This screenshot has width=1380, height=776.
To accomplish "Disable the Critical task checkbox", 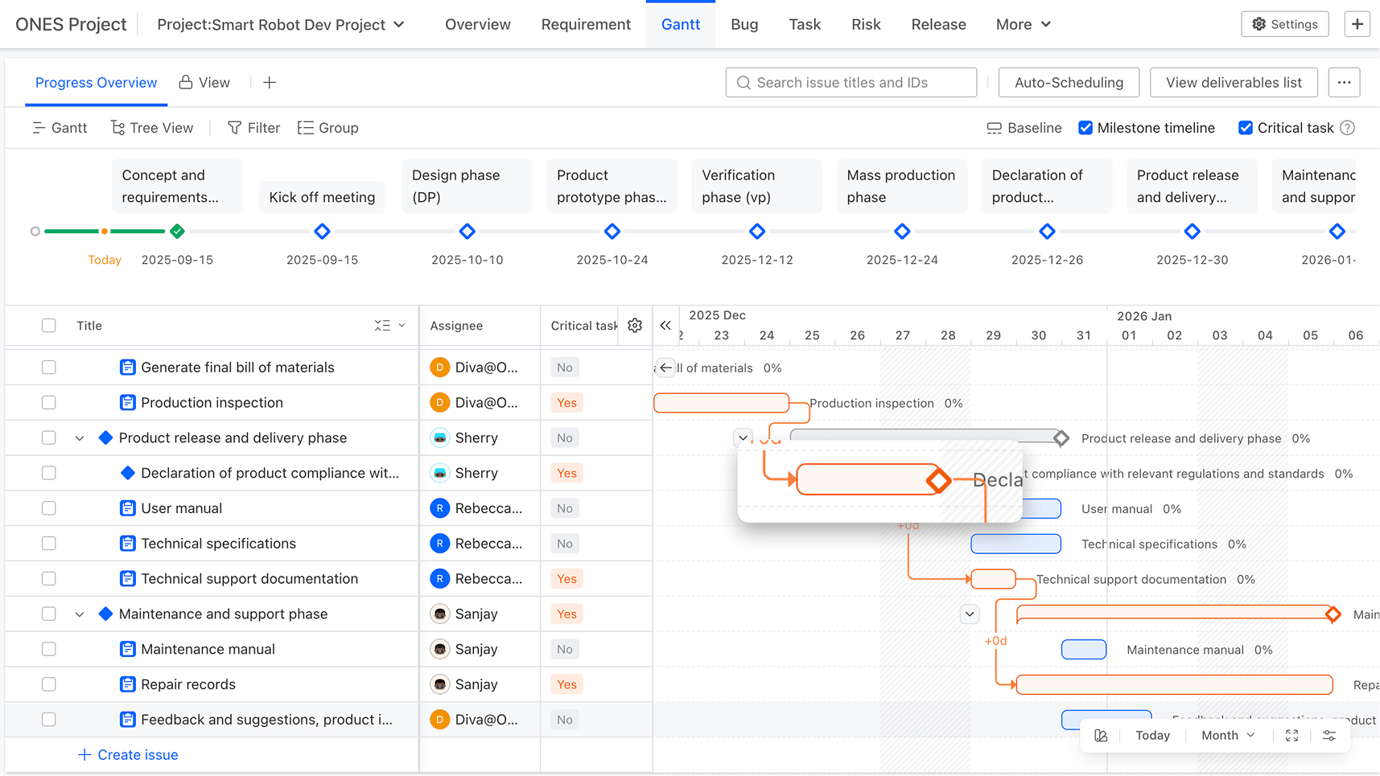I will point(1246,127).
